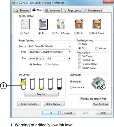Pick the Best Photo quality icon
This screenshot has height=127, width=114.
pos(97,24)
